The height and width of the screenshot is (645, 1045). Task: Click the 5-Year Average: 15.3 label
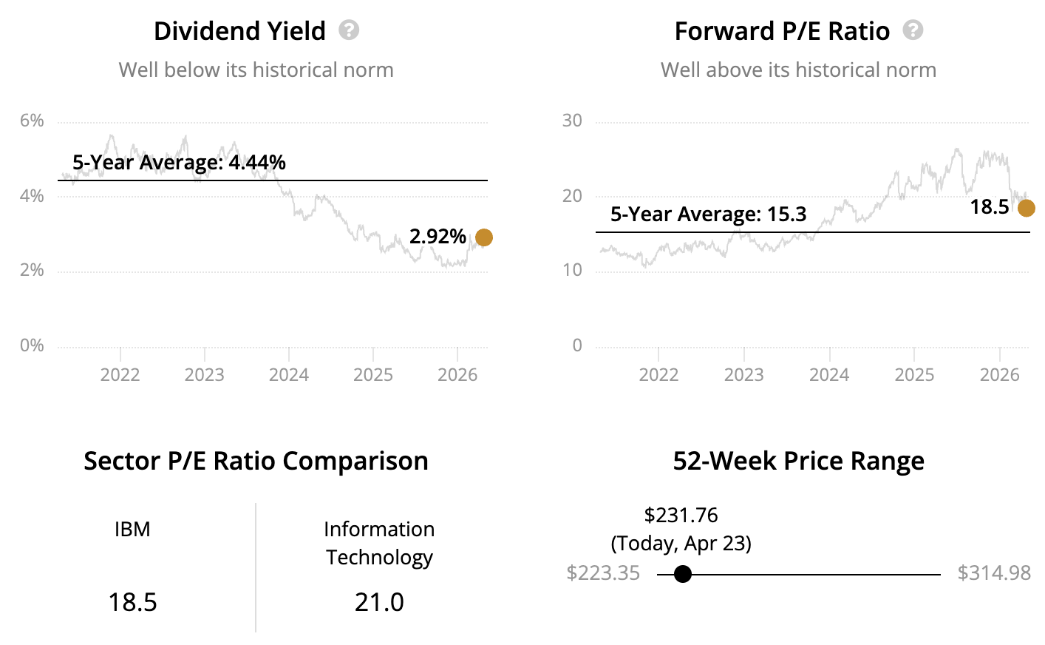(708, 215)
